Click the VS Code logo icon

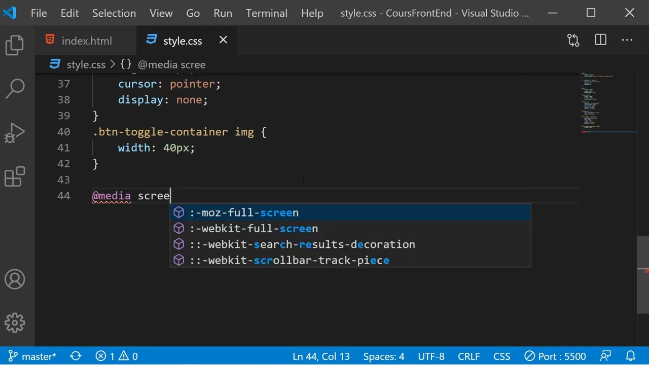[10, 13]
